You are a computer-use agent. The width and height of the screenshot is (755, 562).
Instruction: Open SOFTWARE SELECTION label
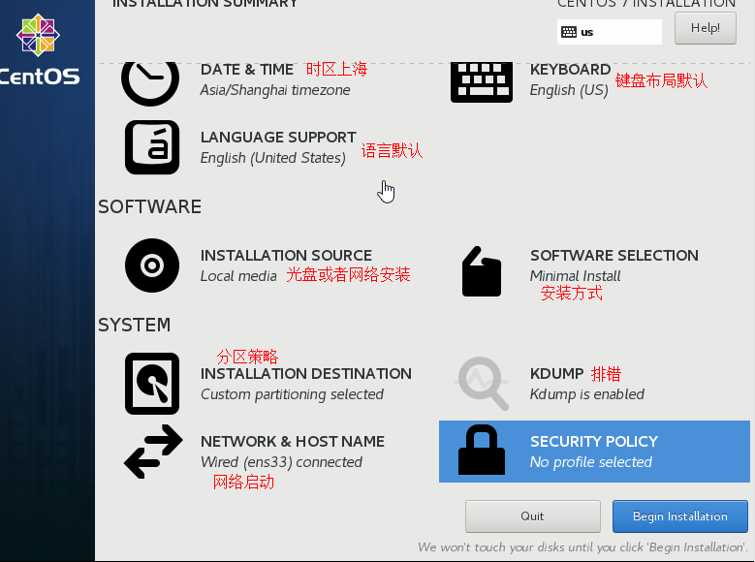pyautogui.click(x=614, y=255)
